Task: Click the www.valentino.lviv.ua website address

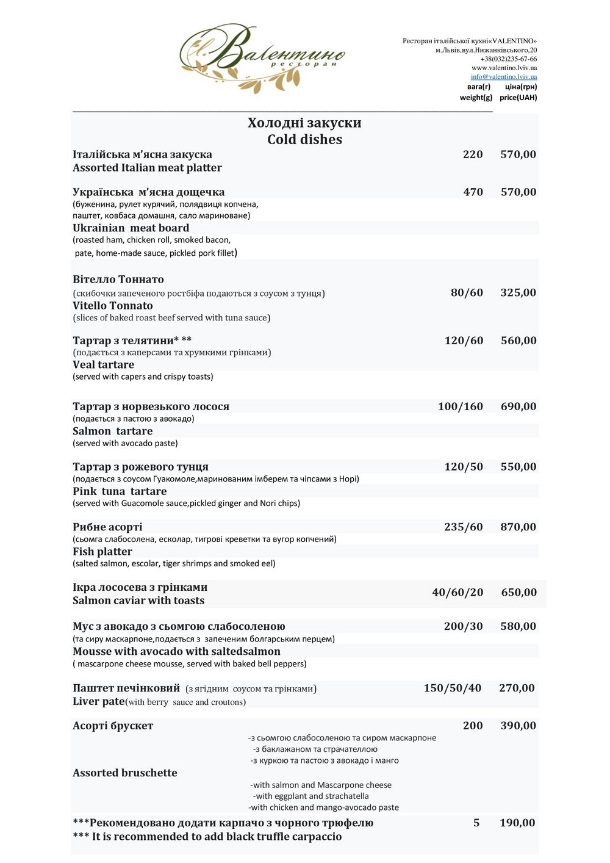Action: (x=504, y=68)
